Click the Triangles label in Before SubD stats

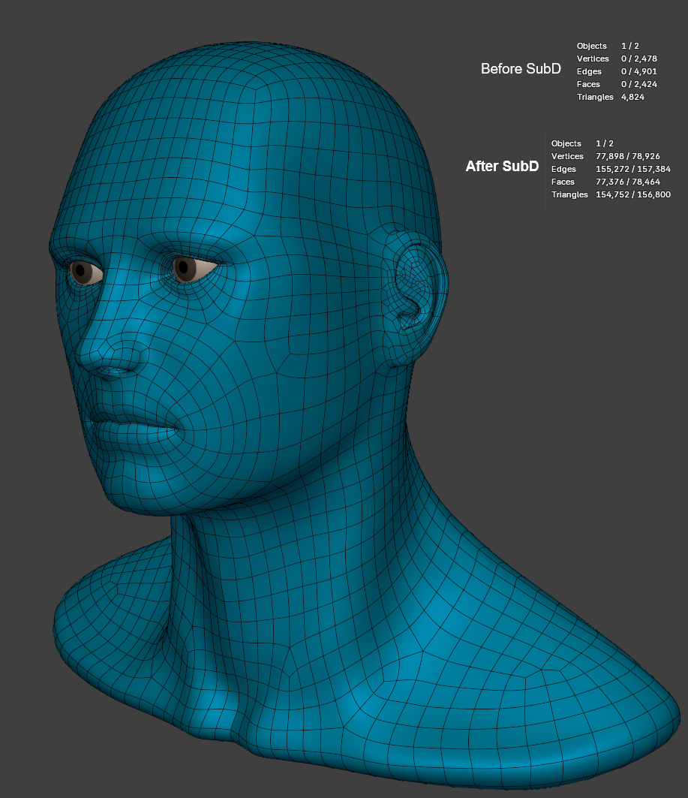595,97
